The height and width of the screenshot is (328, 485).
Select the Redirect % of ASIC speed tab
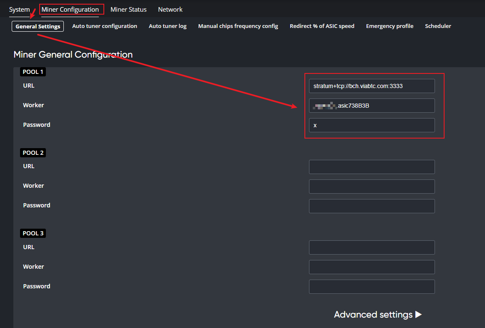tap(322, 26)
